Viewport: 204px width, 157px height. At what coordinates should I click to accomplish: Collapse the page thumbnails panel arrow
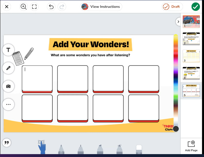[x=178, y=22]
